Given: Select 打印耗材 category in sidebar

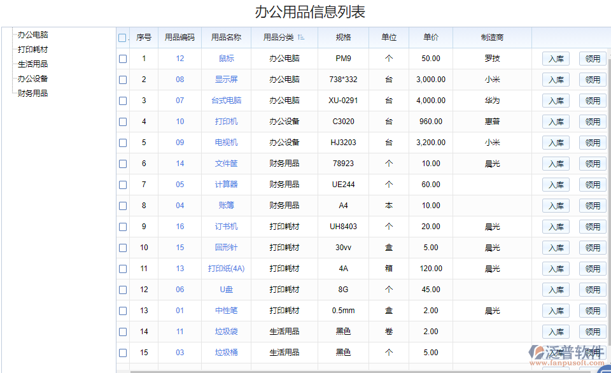Looking at the screenshot, I should click(x=33, y=49).
